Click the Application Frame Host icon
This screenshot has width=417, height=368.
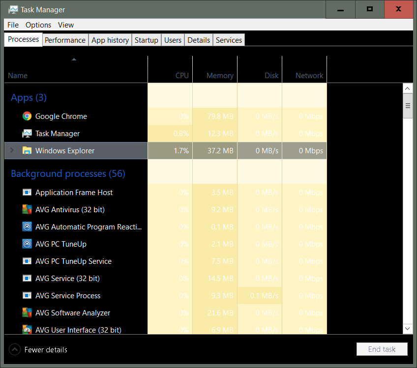tap(27, 192)
